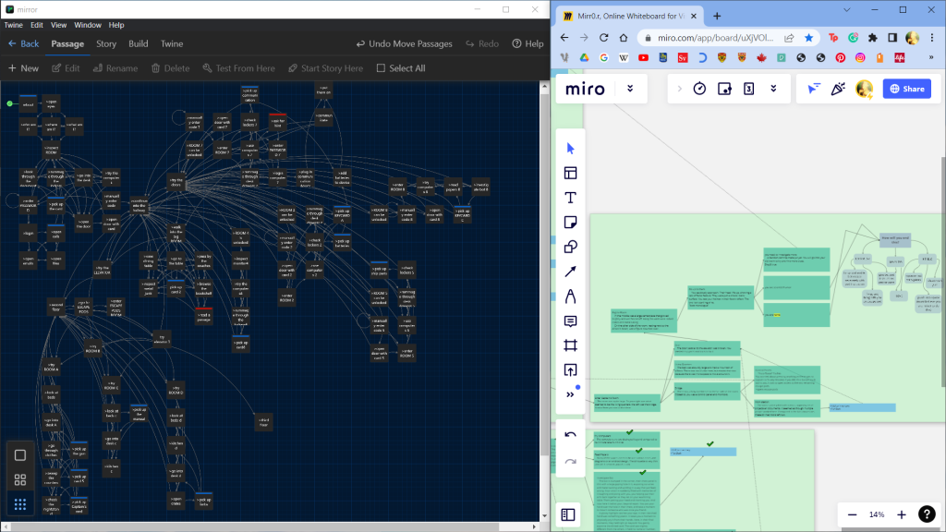Open the Miro timer icon
The image size is (946, 532).
699,89
